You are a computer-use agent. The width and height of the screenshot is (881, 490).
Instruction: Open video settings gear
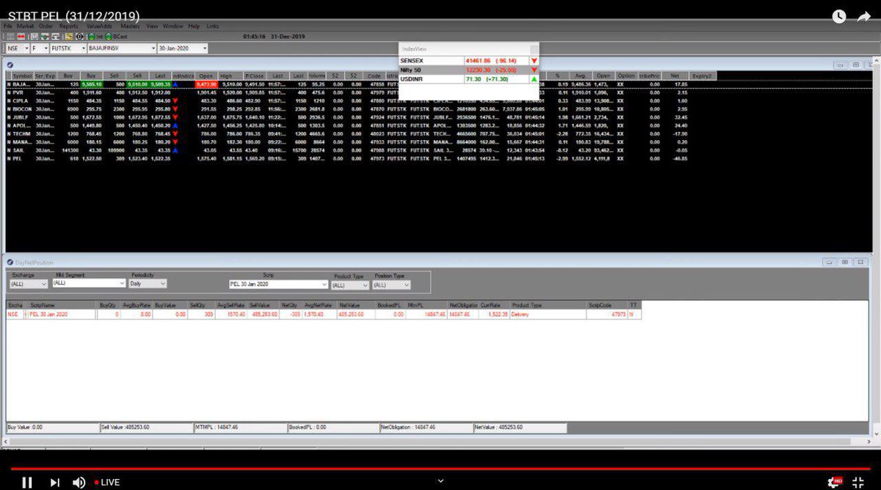pos(834,482)
